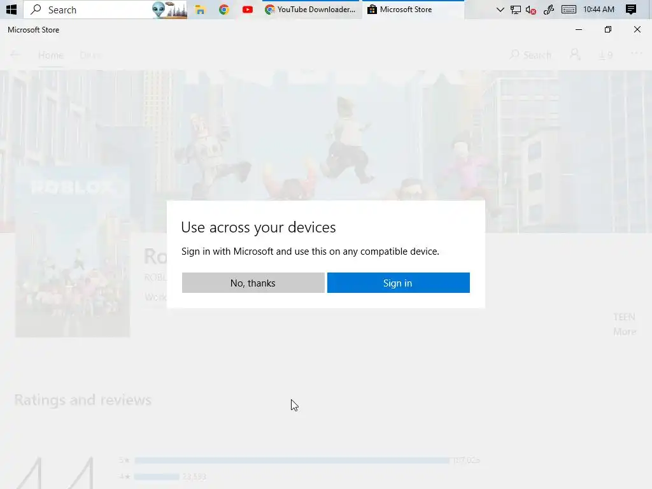Restore down the Microsoft Store window
The height and width of the screenshot is (489, 652).
pyautogui.click(x=608, y=29)
